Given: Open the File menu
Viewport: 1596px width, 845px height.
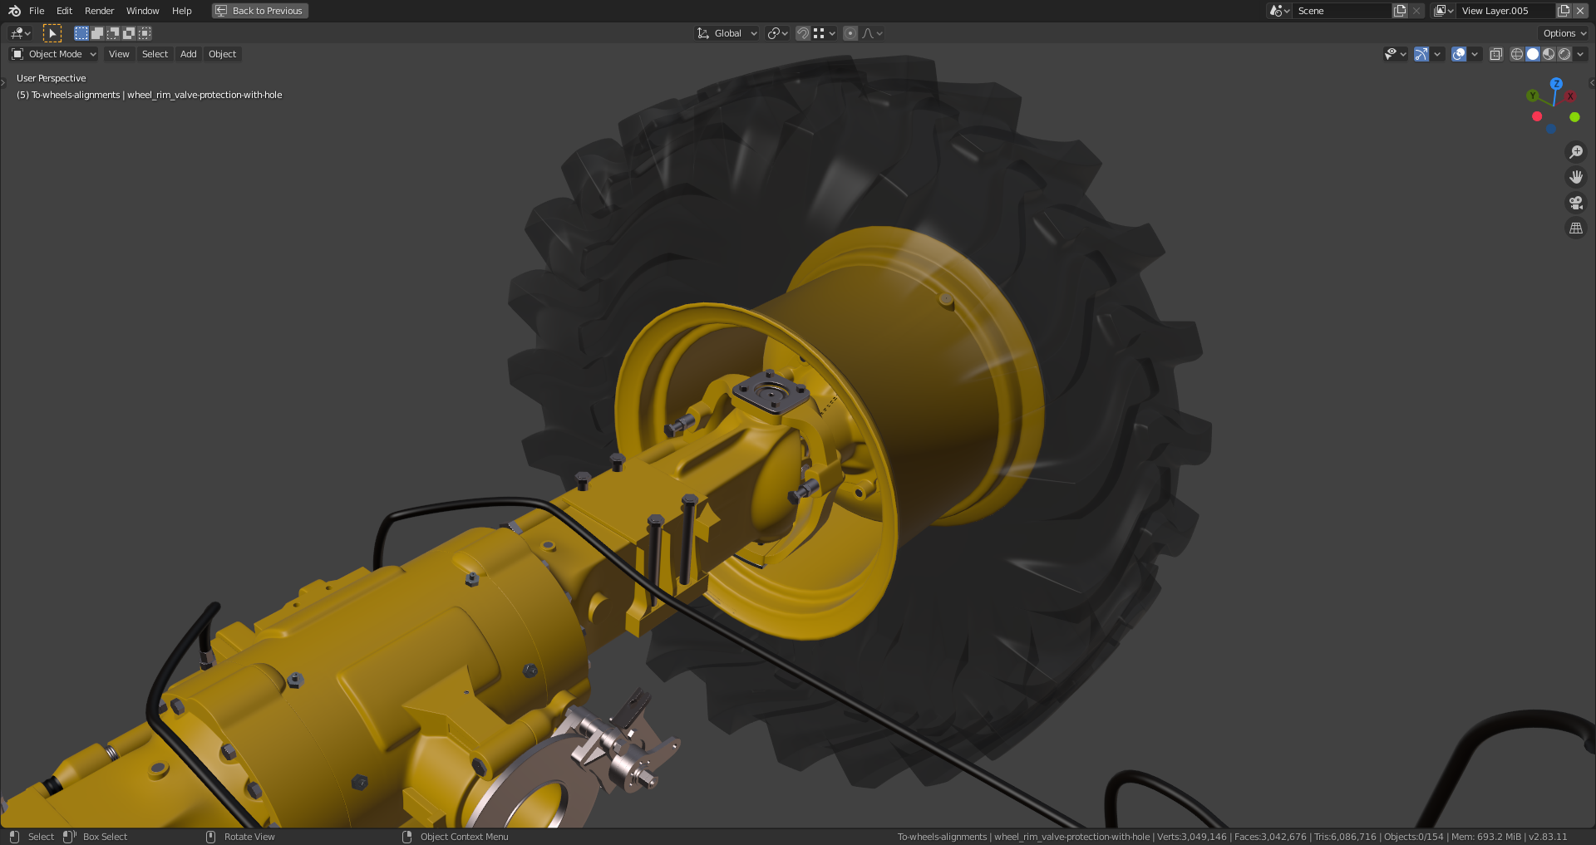Looking at the screenshot, I should click(37, 11).
